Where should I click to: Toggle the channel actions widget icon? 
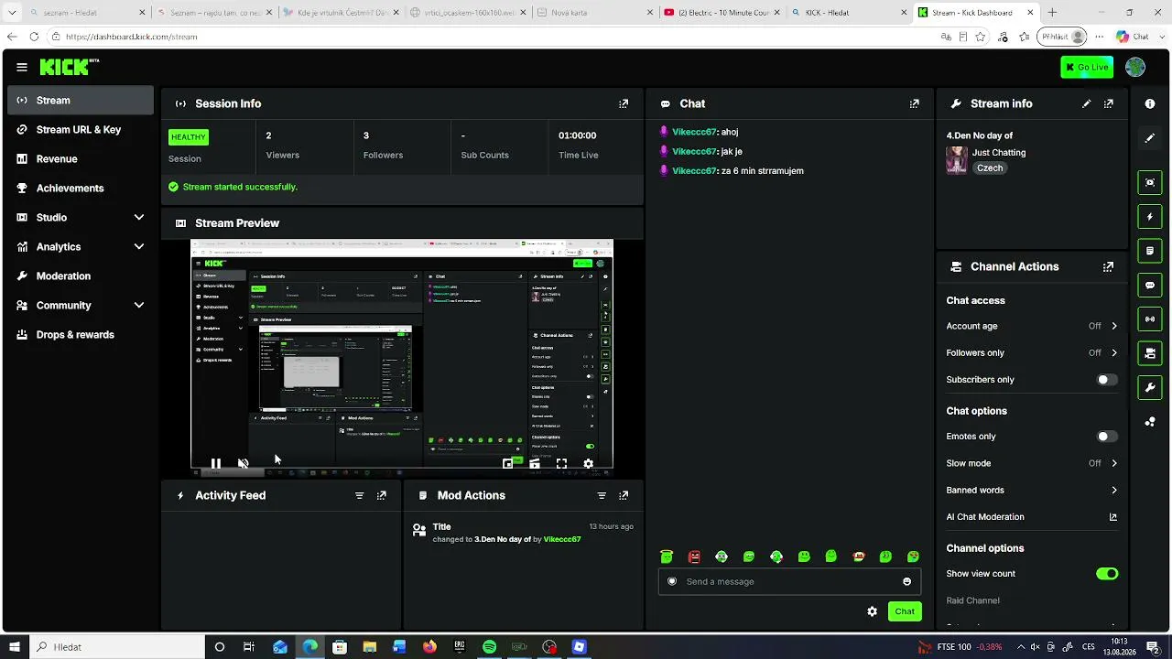coord(1150,353)
